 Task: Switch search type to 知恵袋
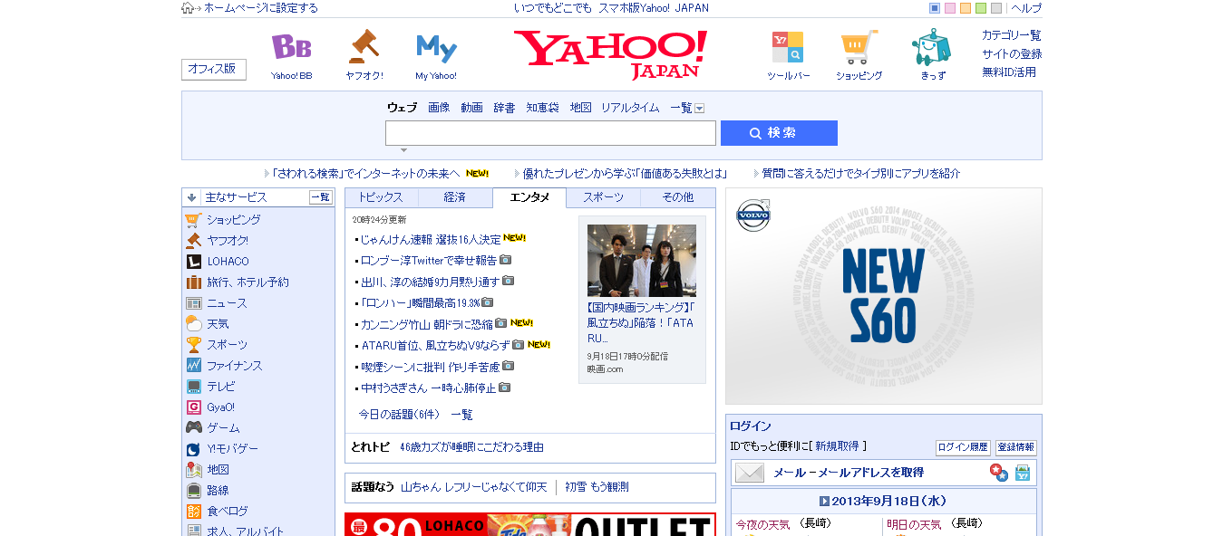[542, 108]
